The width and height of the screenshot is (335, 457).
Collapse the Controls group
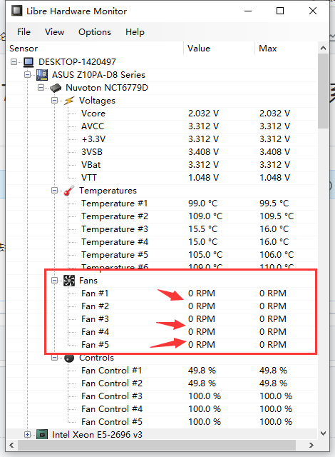(x=54, y=358)
